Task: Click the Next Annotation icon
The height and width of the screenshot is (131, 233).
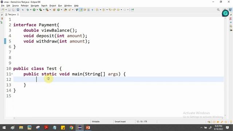Action: pos(97,10)
